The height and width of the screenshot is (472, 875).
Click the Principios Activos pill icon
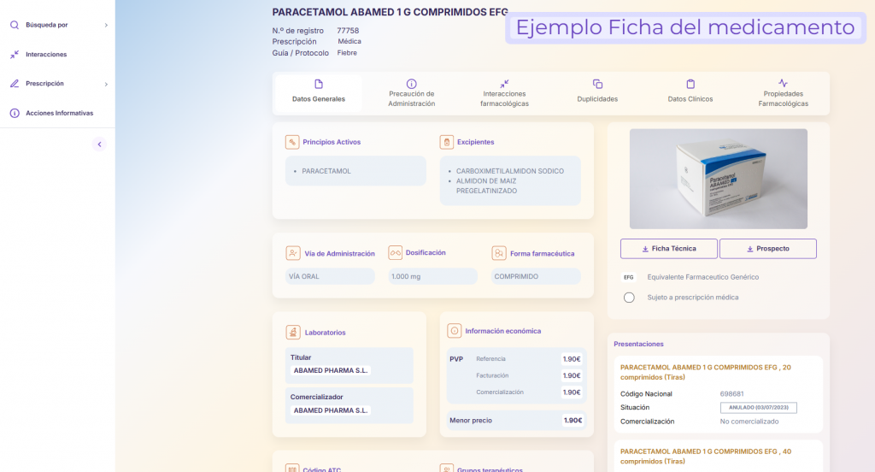click(292, 142)
